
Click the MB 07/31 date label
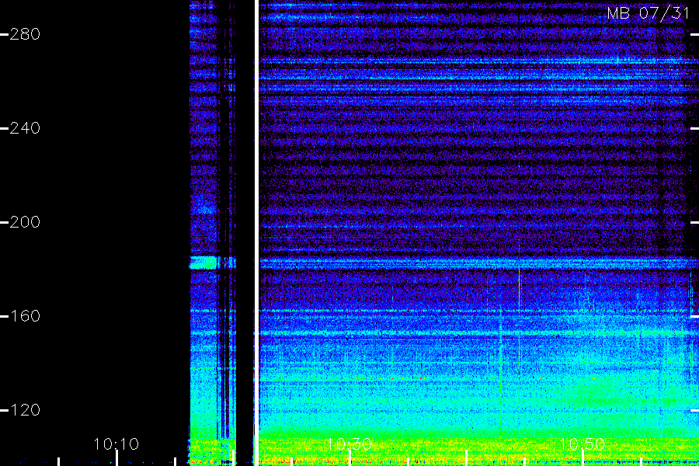pyautogui.click(x=649, y=13)
